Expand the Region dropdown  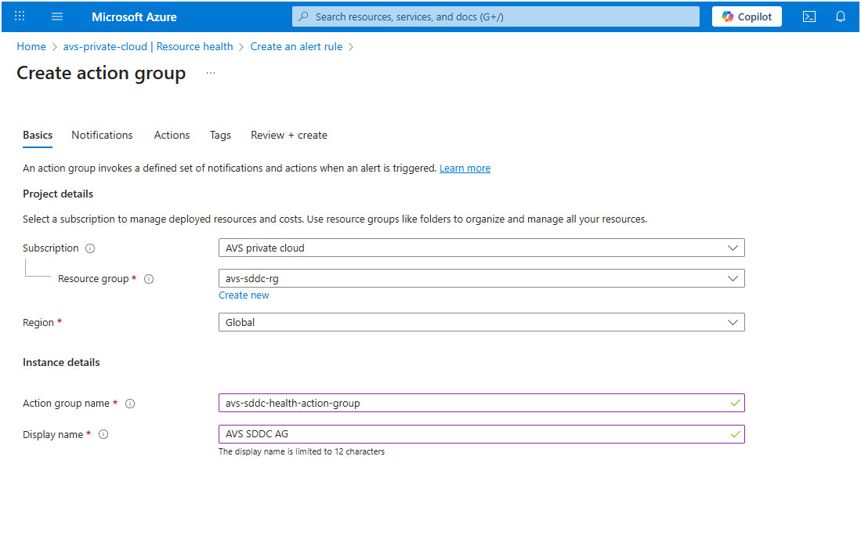point(481,323)
